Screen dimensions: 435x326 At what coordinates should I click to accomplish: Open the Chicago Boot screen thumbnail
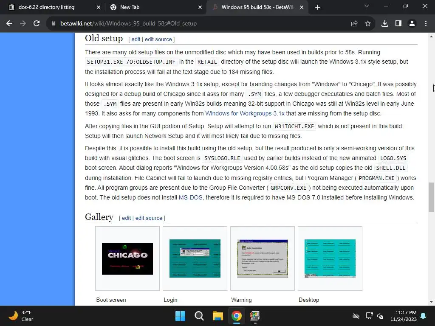pos(127,259)
